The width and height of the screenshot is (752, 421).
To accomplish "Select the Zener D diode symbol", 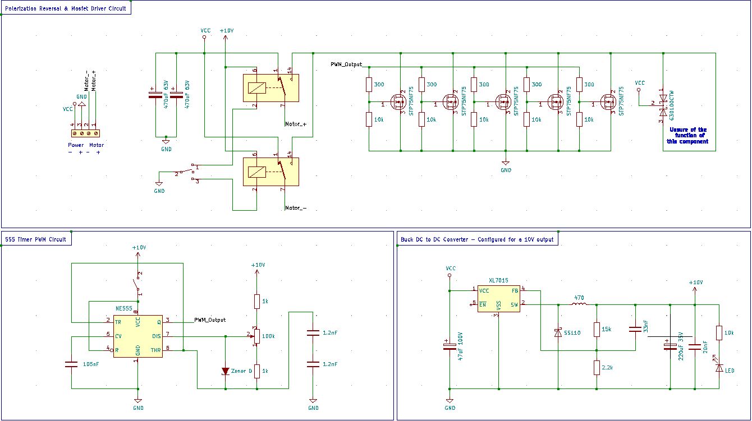I will [226, 371].
